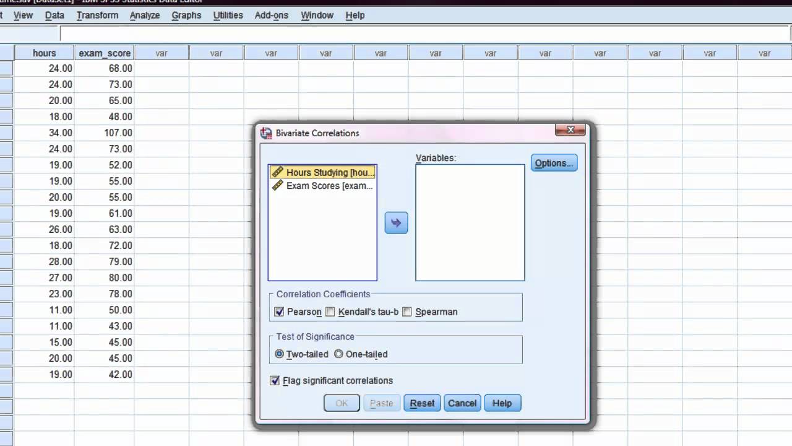
Task: Open the Utilities menu
Action: click(228, 15)
